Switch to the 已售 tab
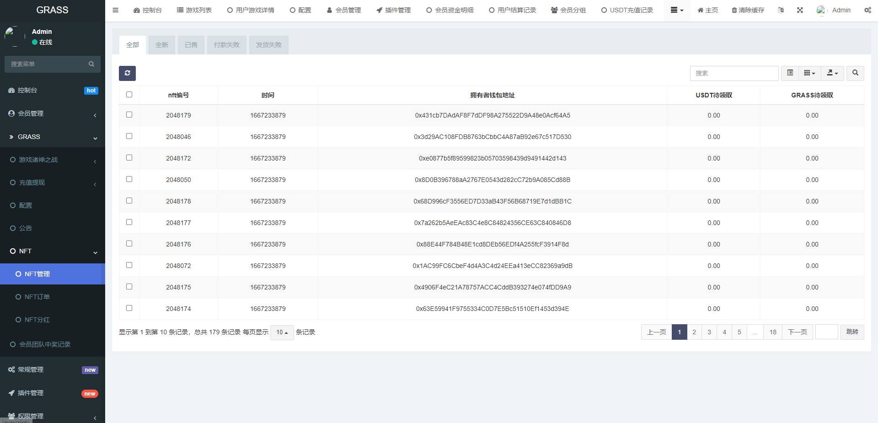 pos(191,45)
